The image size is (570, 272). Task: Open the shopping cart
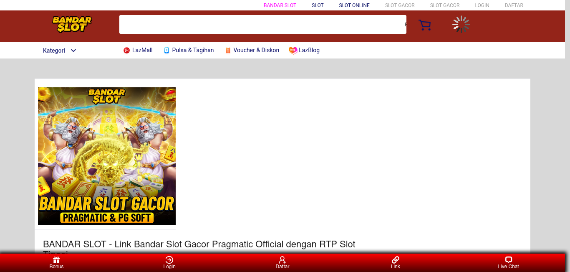424,25
